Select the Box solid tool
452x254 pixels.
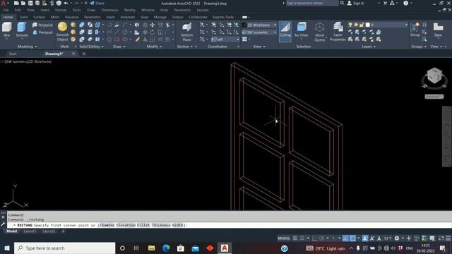pos(6,30)
